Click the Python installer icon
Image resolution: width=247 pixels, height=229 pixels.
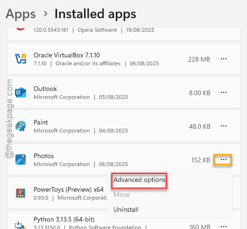pos(20,225)
